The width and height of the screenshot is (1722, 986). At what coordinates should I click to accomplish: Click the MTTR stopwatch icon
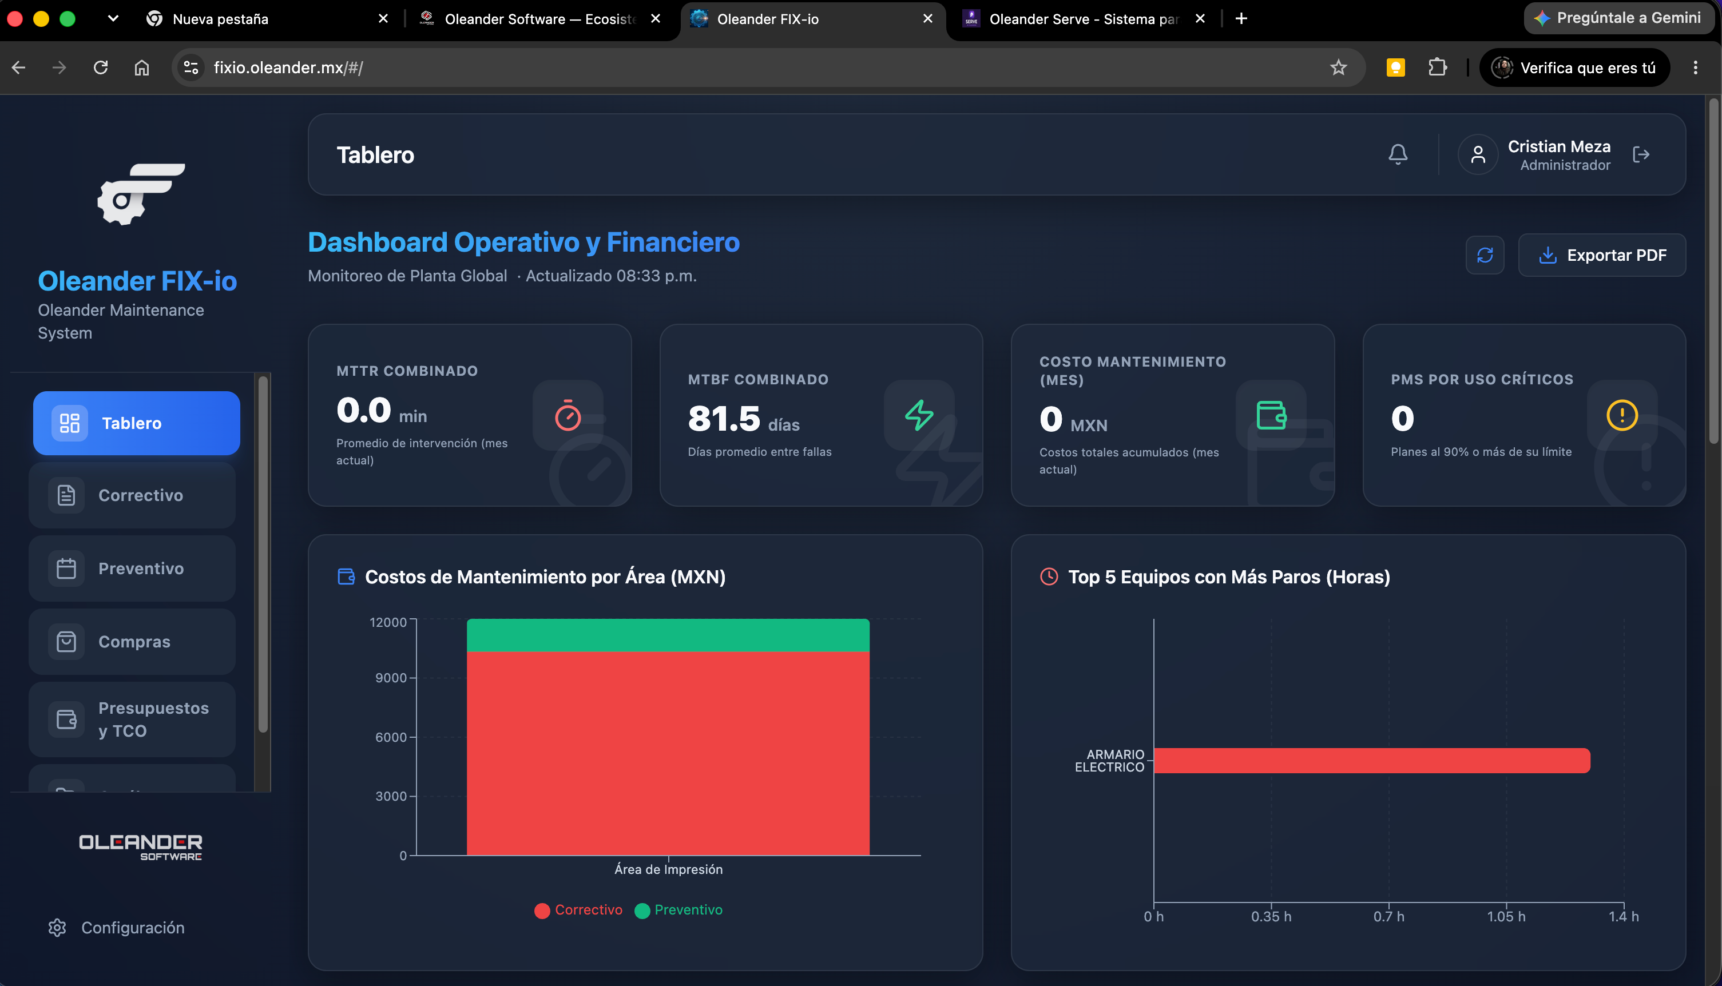coord(568,415)
